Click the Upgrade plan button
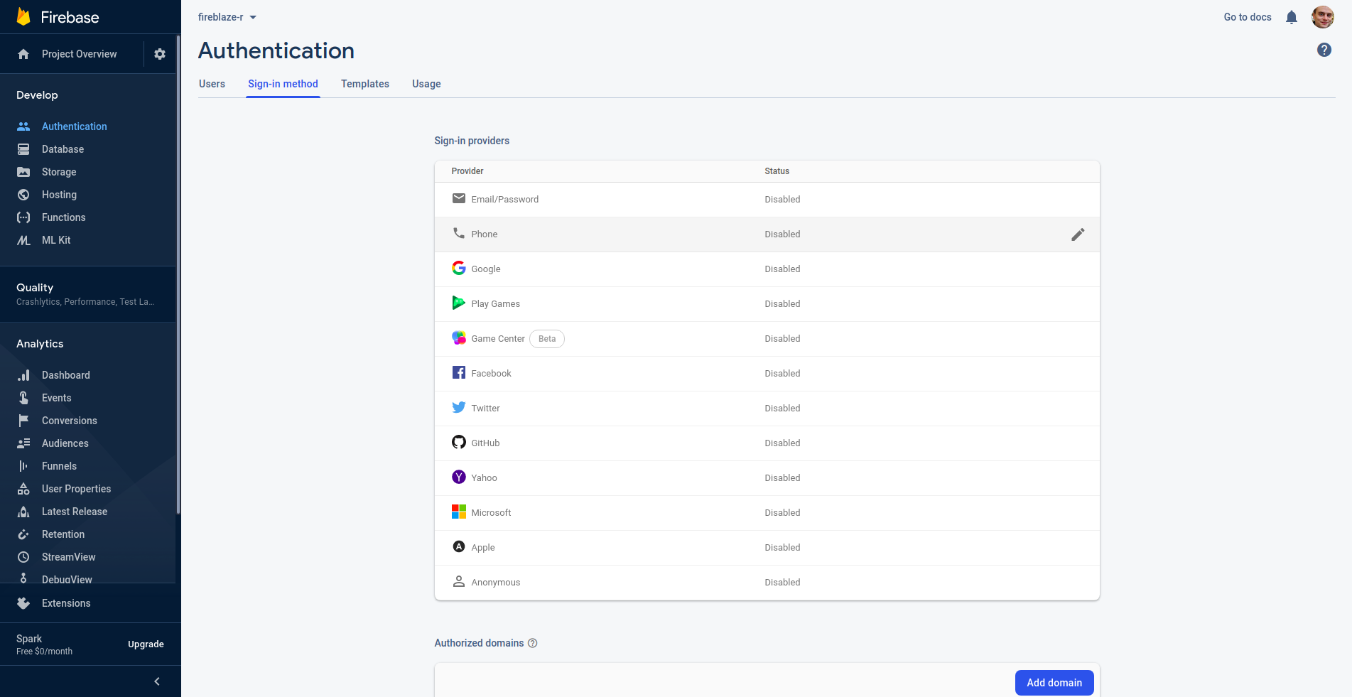The width and height of the screenshot is (1352, 697). click(x=146, y=644)
